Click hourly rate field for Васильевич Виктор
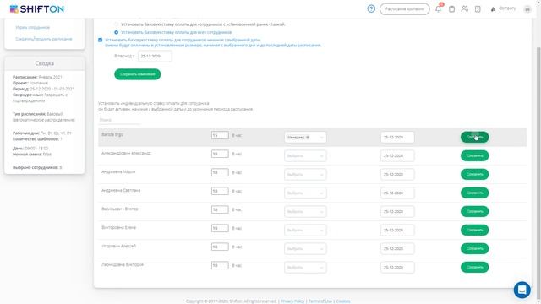Screen dimensions: 541x304 coord(220,210)
